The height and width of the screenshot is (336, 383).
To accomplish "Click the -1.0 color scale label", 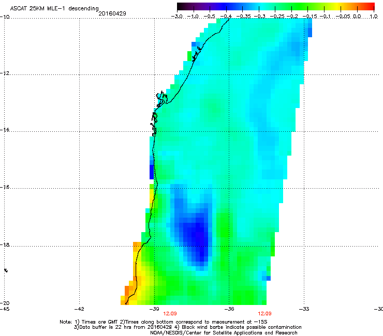I will [193, 17].
